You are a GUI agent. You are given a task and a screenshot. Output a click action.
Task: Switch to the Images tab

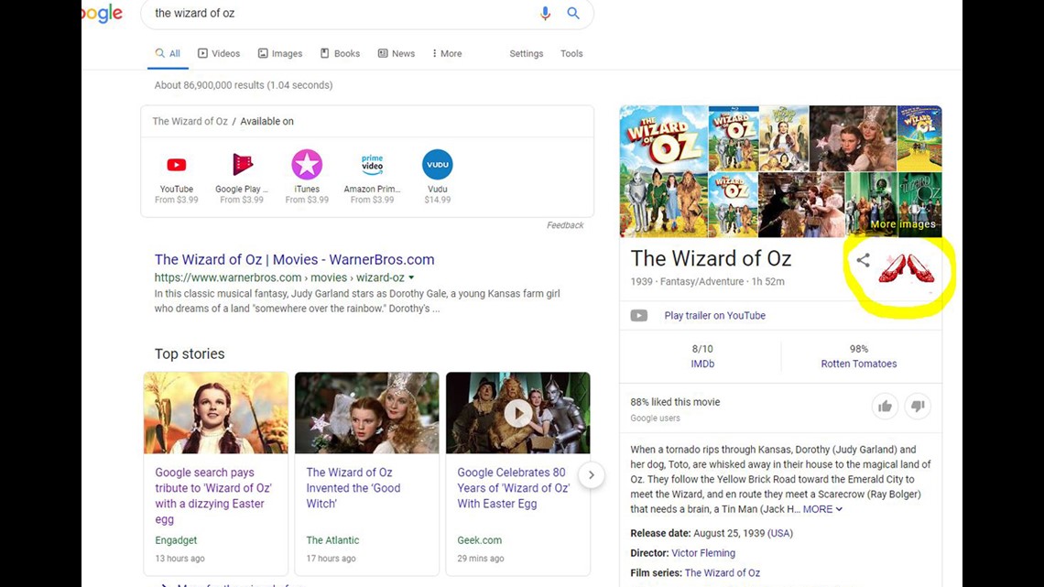(x=279, y=53)
